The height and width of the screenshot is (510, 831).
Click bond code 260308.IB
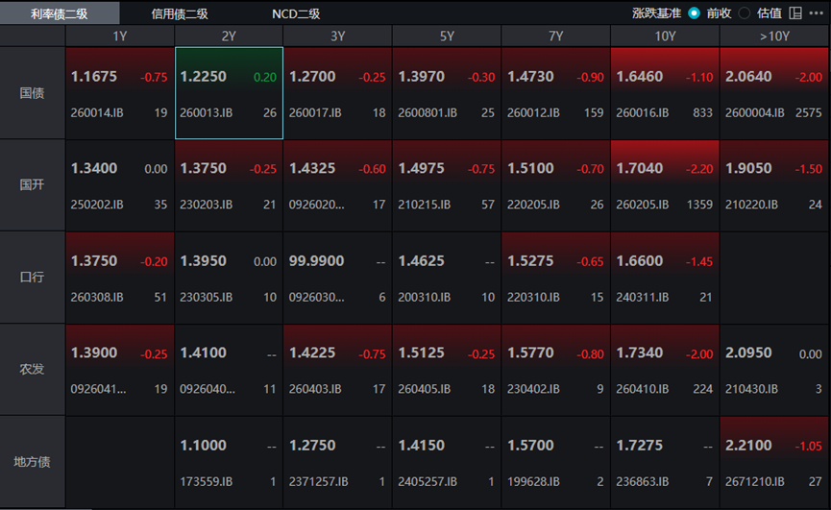click(x=97, y=297)
